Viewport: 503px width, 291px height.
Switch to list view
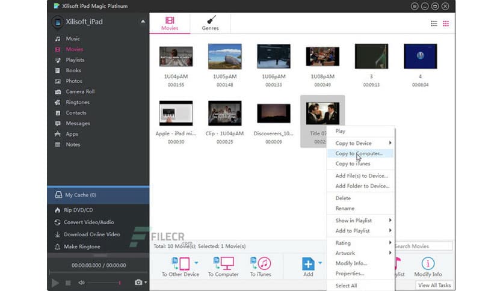(434, 23)
